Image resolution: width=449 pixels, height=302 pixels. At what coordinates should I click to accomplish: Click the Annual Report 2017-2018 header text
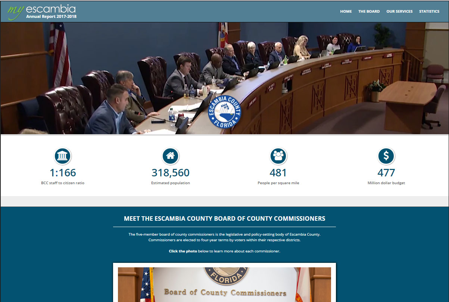click(x=50, y=17)
